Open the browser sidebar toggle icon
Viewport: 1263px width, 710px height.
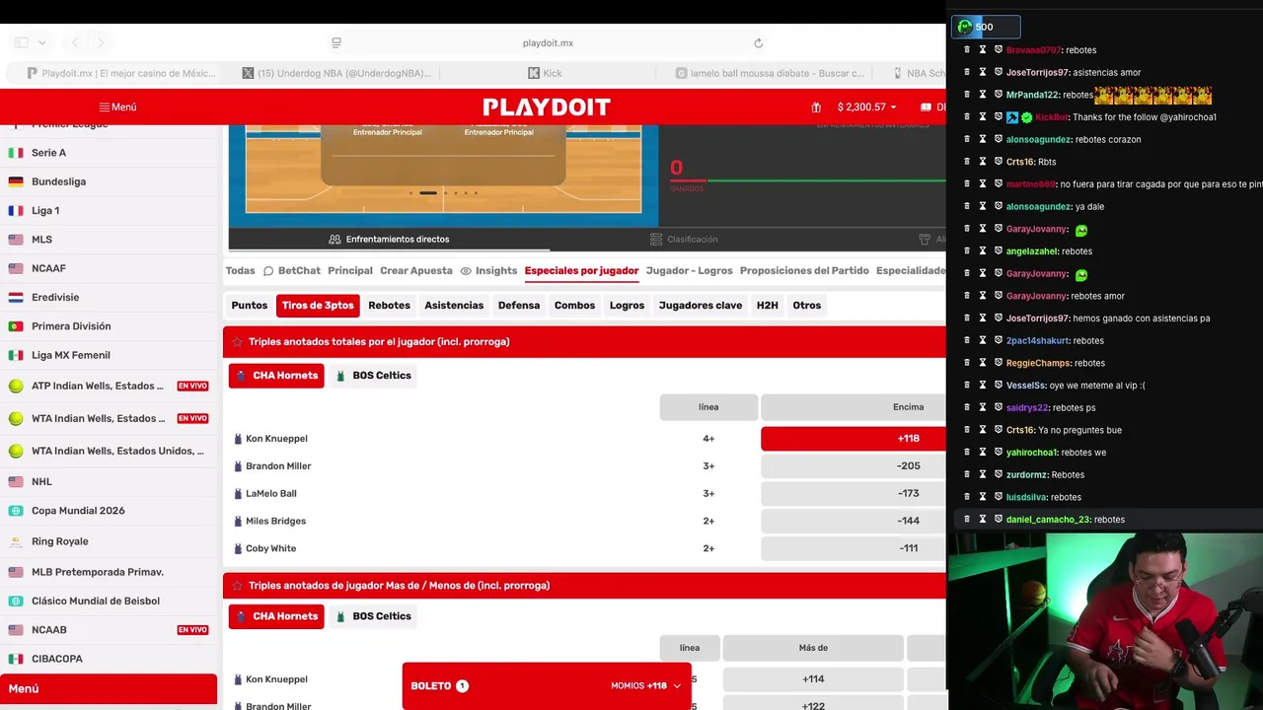(22, 42)
